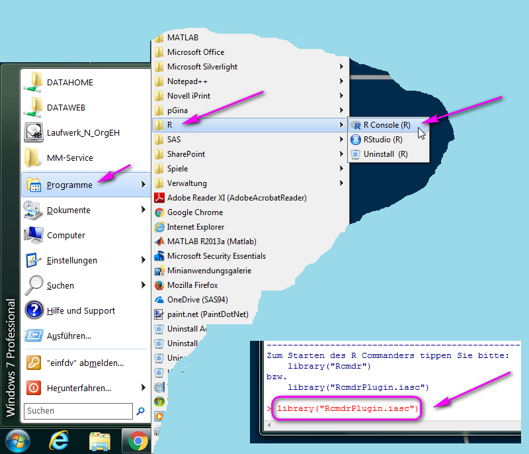Open the Minianwendungsgalerie gadget gallery
The image size is (529, 454).
[209, 271]
